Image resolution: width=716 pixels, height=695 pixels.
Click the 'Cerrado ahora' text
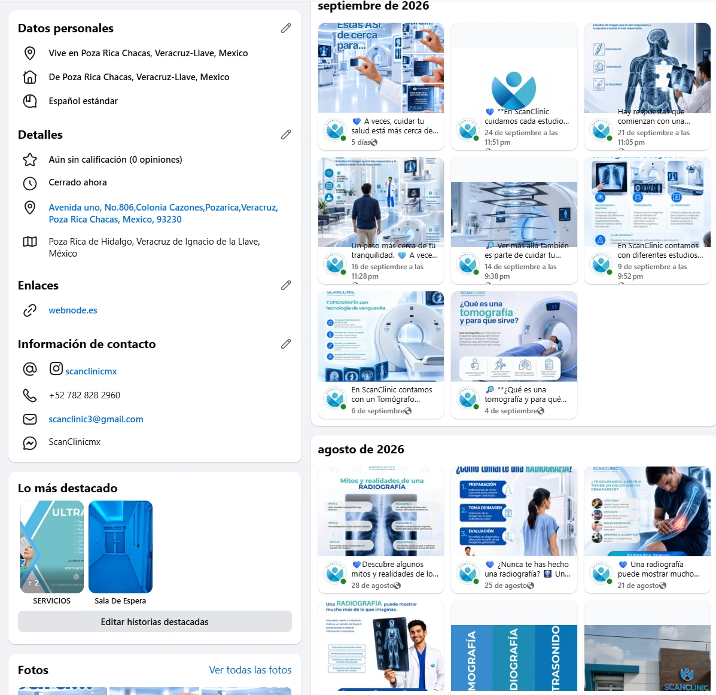pos(78,182)
